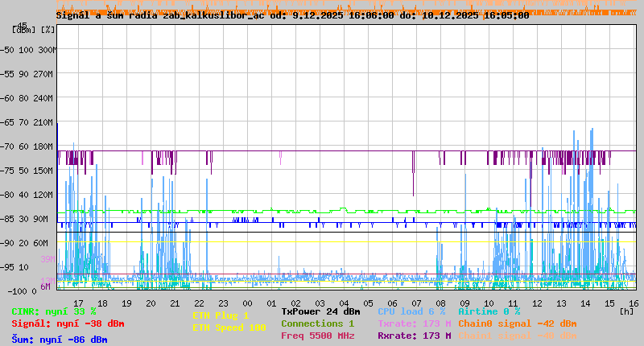Click the TxPower 24 dBm legend text

(x=320, y=311)
